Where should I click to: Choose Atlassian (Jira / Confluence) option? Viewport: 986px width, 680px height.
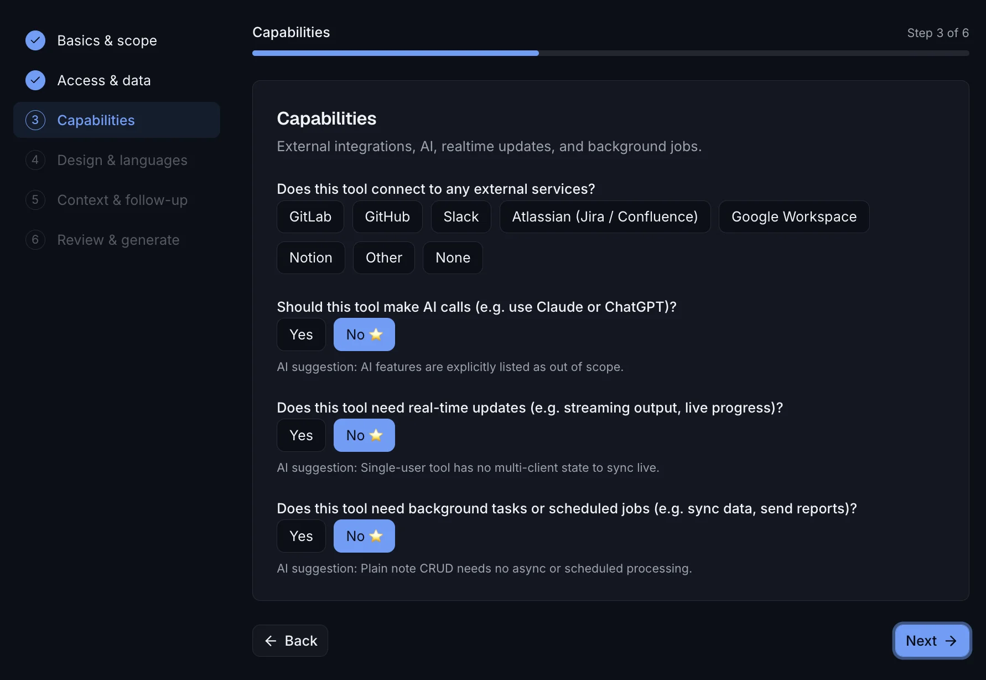(605, 217)
